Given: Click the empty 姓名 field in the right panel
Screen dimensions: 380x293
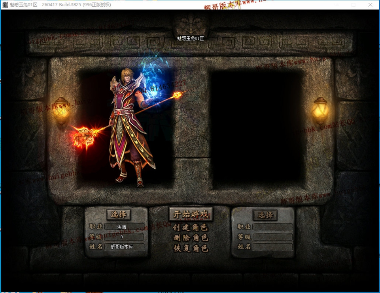Looking at the screenshot, I should click(x=272, y=246).
